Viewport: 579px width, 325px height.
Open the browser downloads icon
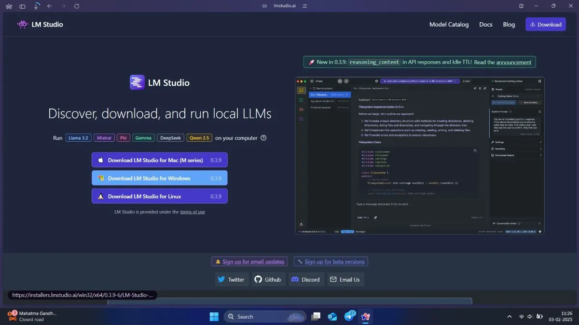pos(37,6)
